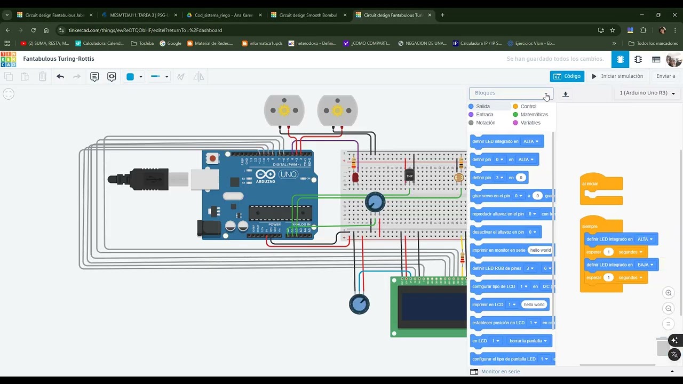Click Iniciar simulación button
This screenshot has height=384, width=683.
[x=617, y=76]
